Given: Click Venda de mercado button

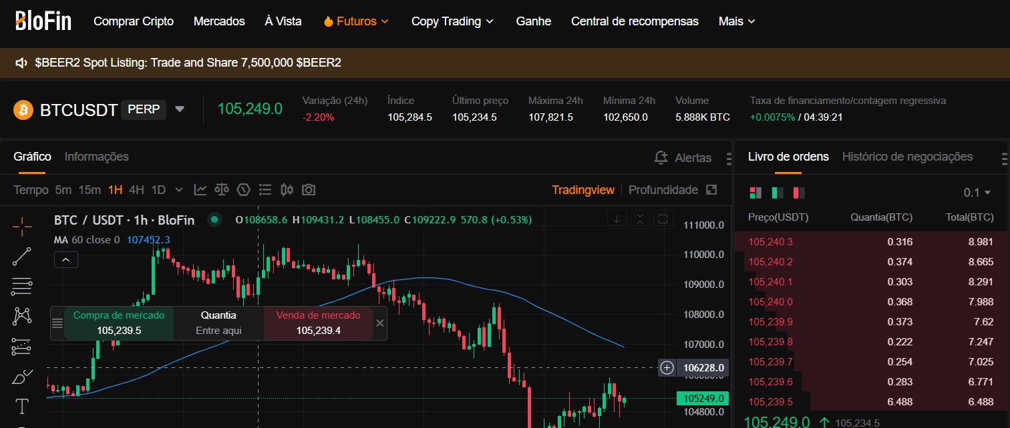Looking at the screenshot, I should click(x=319, y=323).
